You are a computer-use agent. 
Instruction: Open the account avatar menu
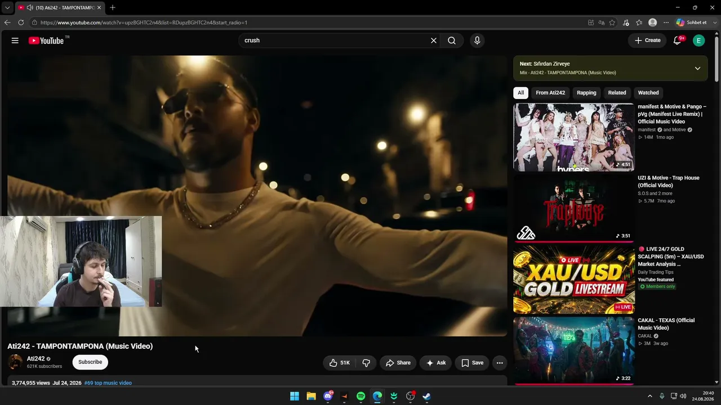(x=699, y=40)
